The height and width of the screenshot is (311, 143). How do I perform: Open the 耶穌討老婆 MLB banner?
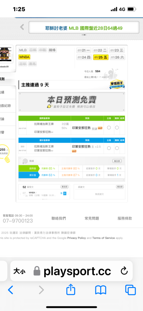(84, 28)
